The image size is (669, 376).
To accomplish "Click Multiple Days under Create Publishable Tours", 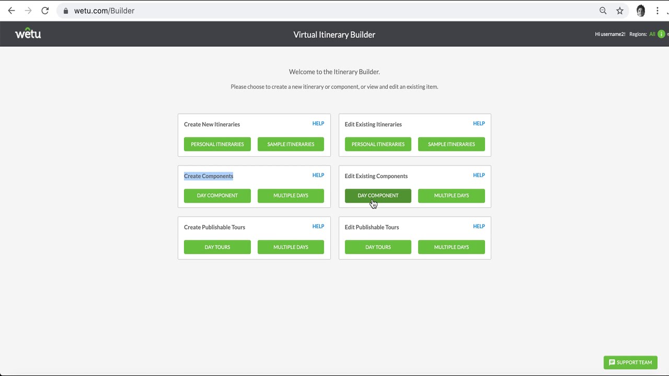I will click(x=291, y=247).
